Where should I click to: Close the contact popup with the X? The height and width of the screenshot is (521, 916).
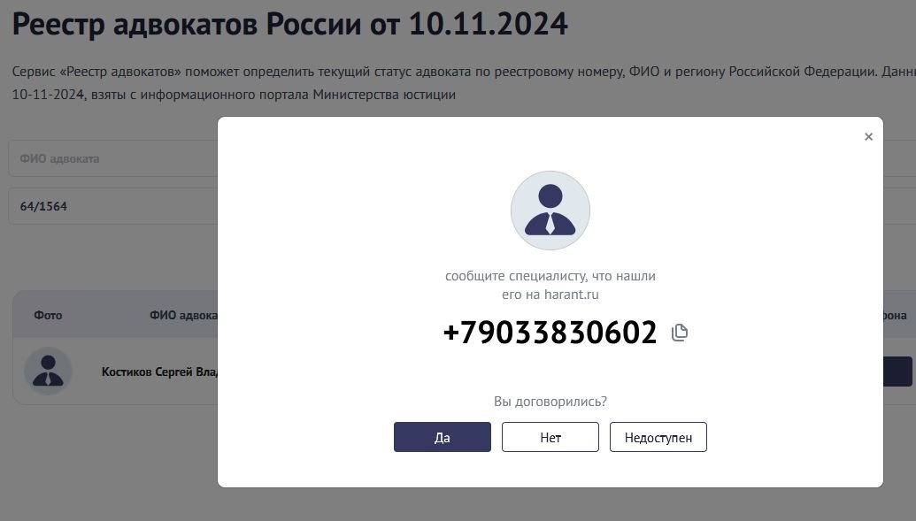pyautogui.click(x=868, y=137)
